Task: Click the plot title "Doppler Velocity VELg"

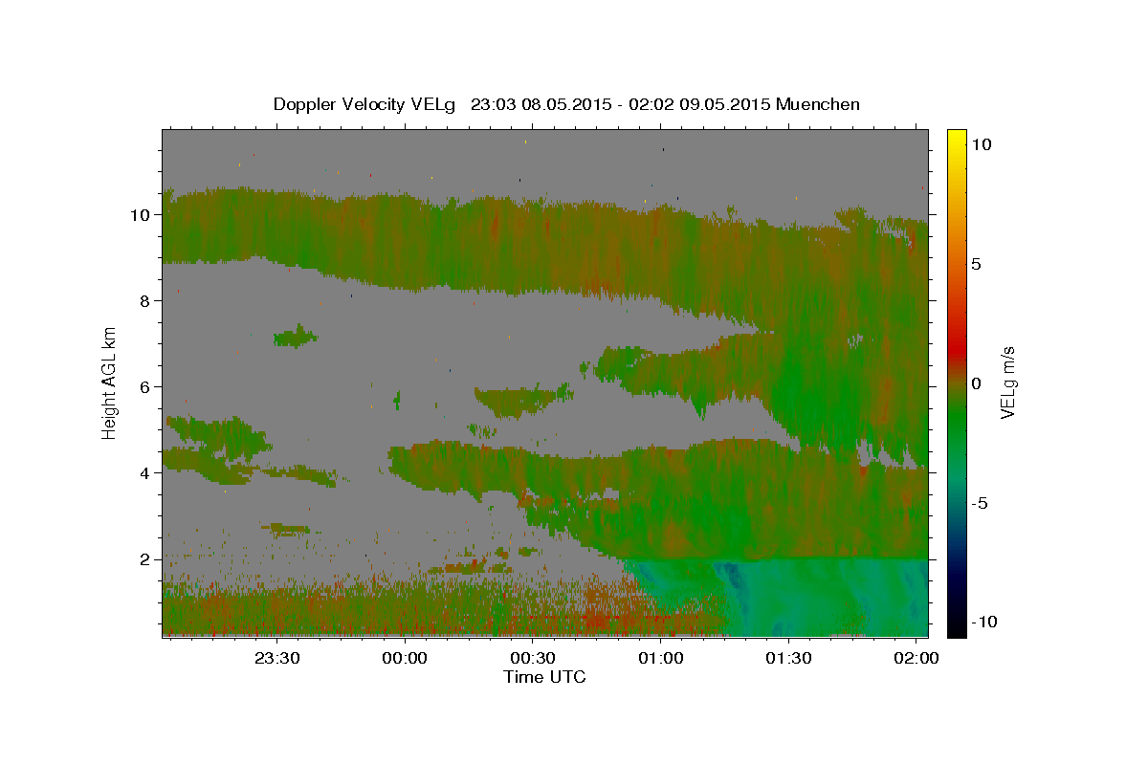Action: [363, 104]
